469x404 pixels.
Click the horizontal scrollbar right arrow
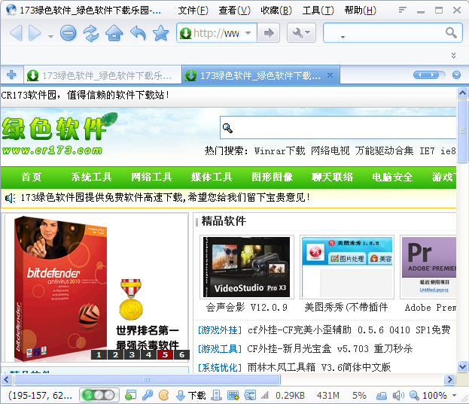pyautogui.click(x=449, y=379)
